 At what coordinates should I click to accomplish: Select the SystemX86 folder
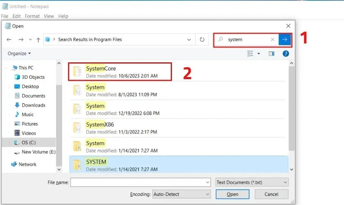[177, 128]
